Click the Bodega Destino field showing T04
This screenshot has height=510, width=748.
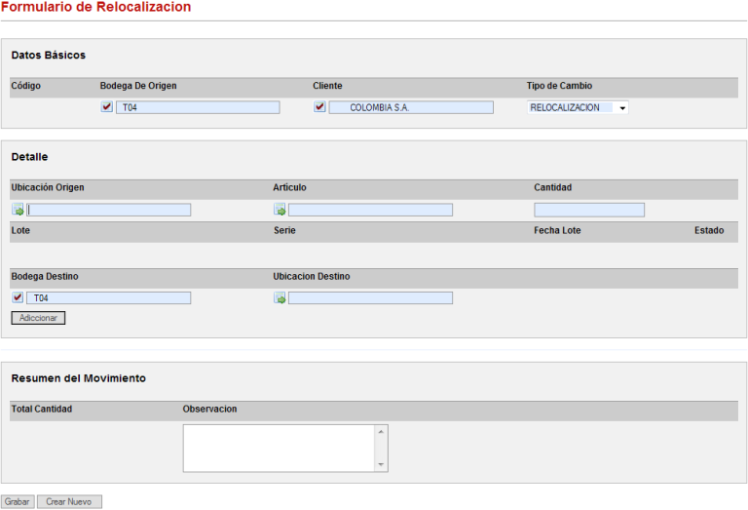tap(109, 298)
